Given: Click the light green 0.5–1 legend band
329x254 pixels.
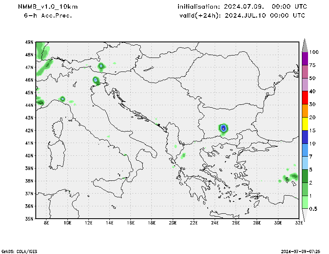Looking at the screenshot, I should 305,202.
